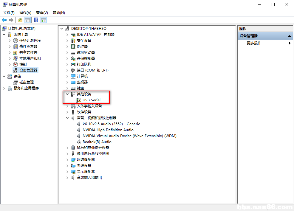Collapse the 设备管理器 actions section header

click(x=290, y=36)
